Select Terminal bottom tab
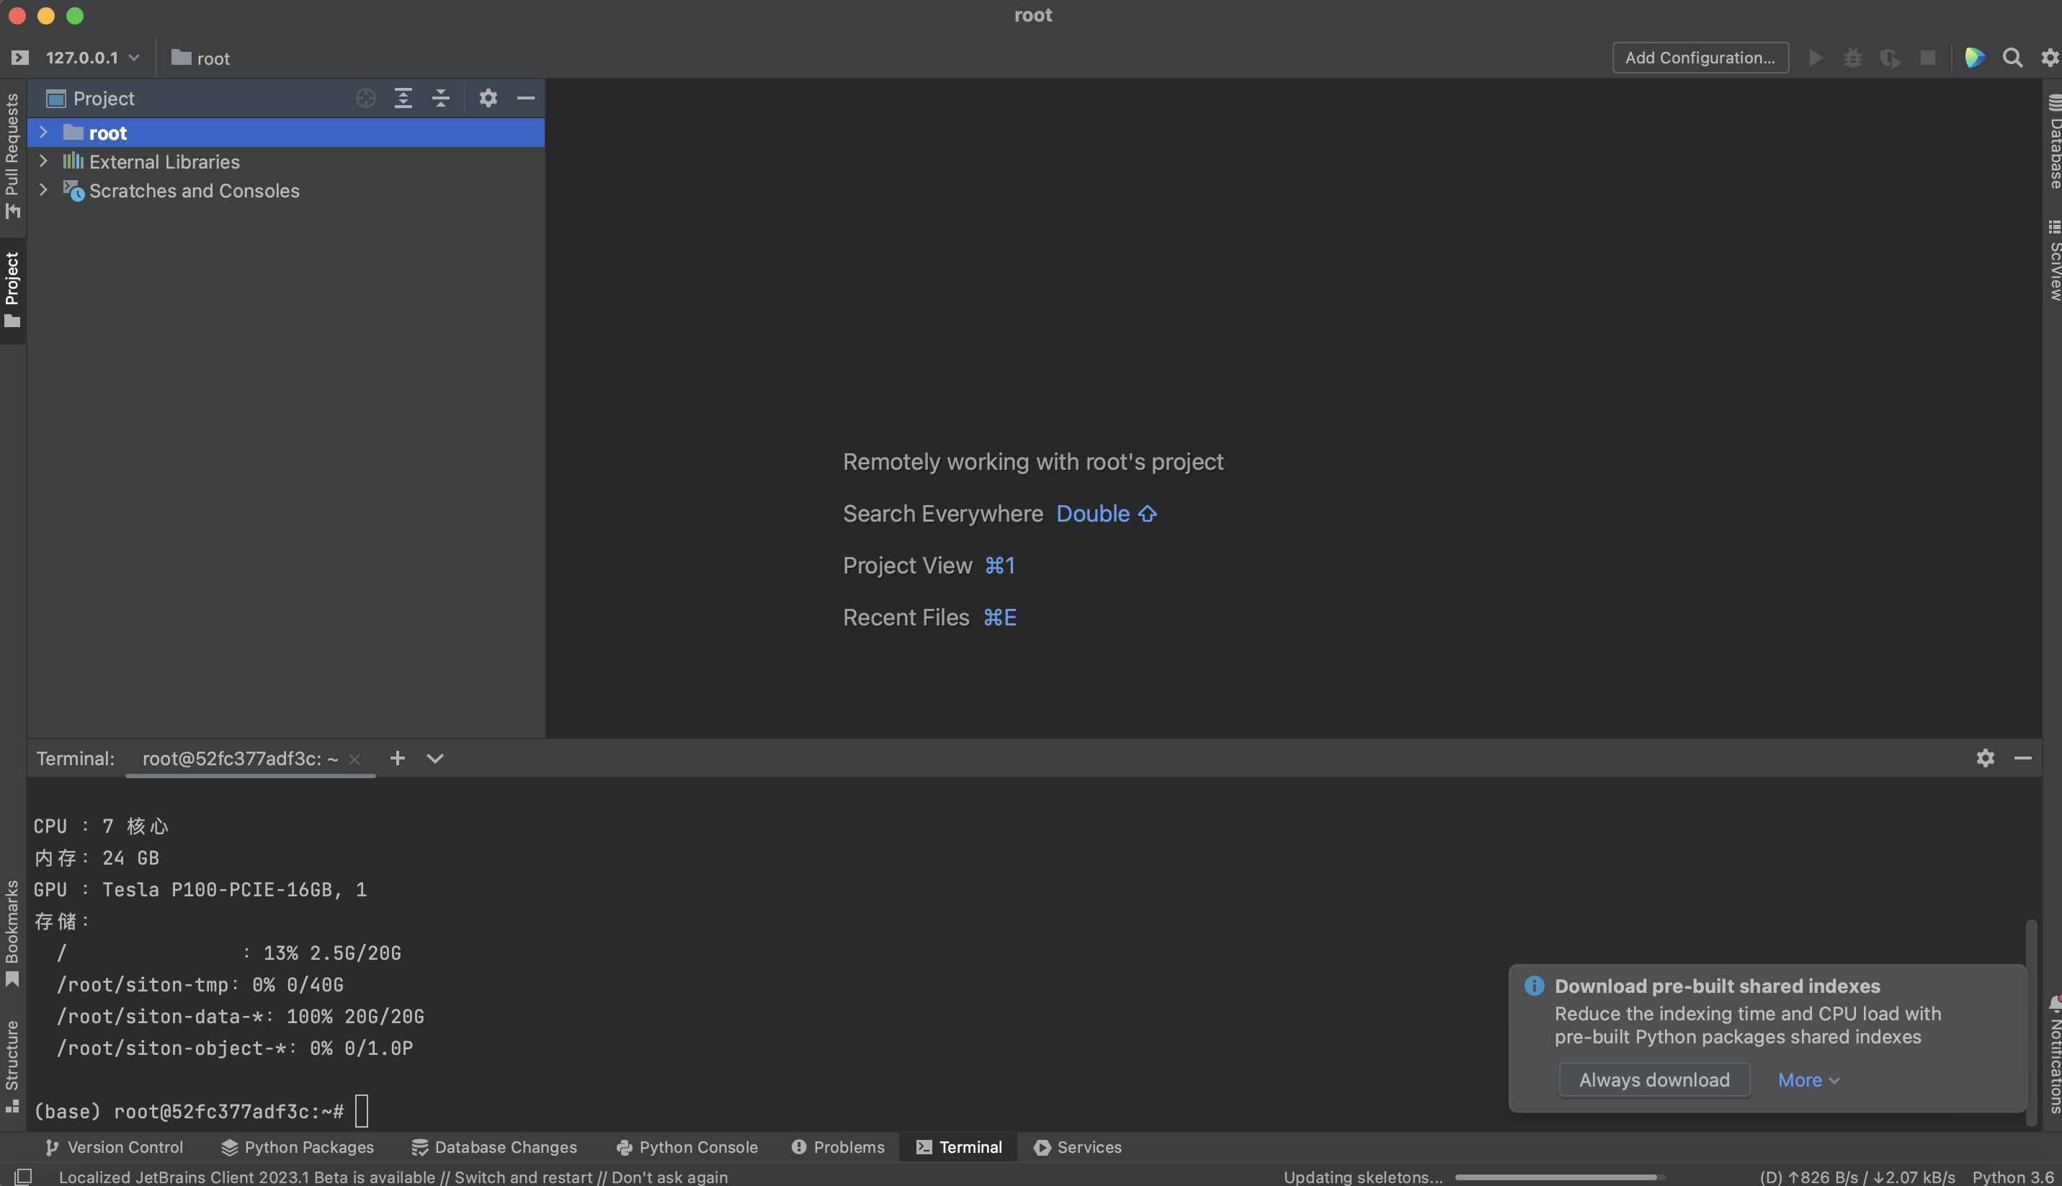Viewport: 2062px width, 1186px height. pos(960,1147)
